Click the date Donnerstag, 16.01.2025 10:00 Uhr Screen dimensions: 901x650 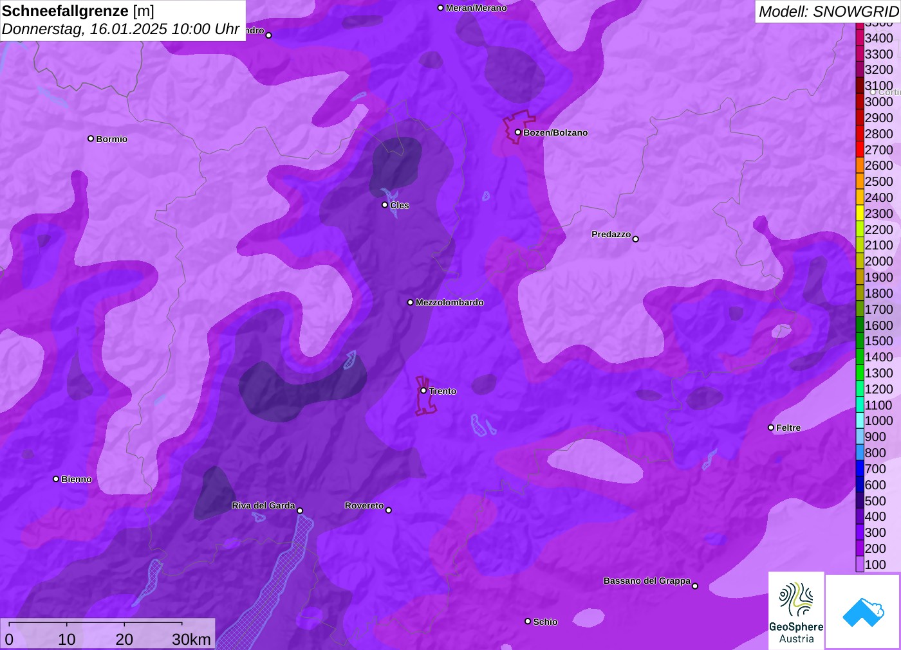[121, 29]
